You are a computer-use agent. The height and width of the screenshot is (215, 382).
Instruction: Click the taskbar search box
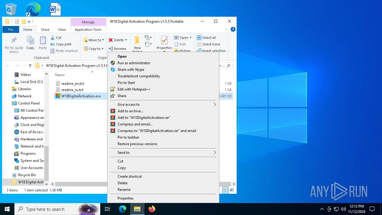57,209
